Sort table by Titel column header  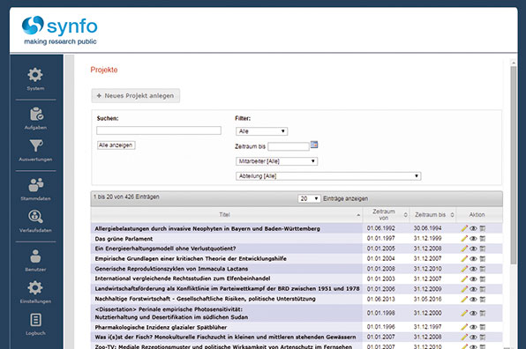227,215
